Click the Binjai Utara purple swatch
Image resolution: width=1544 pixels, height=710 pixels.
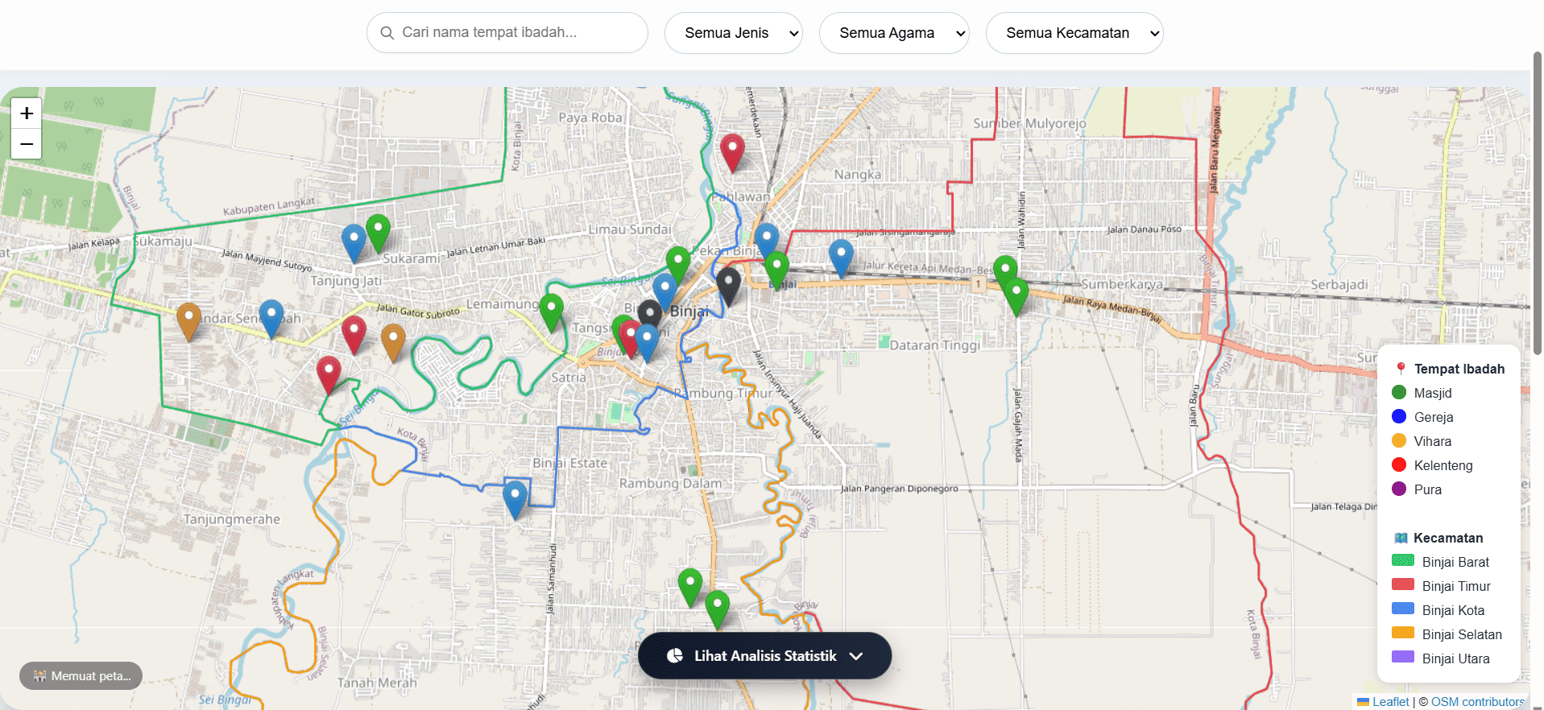[1403, 657]
